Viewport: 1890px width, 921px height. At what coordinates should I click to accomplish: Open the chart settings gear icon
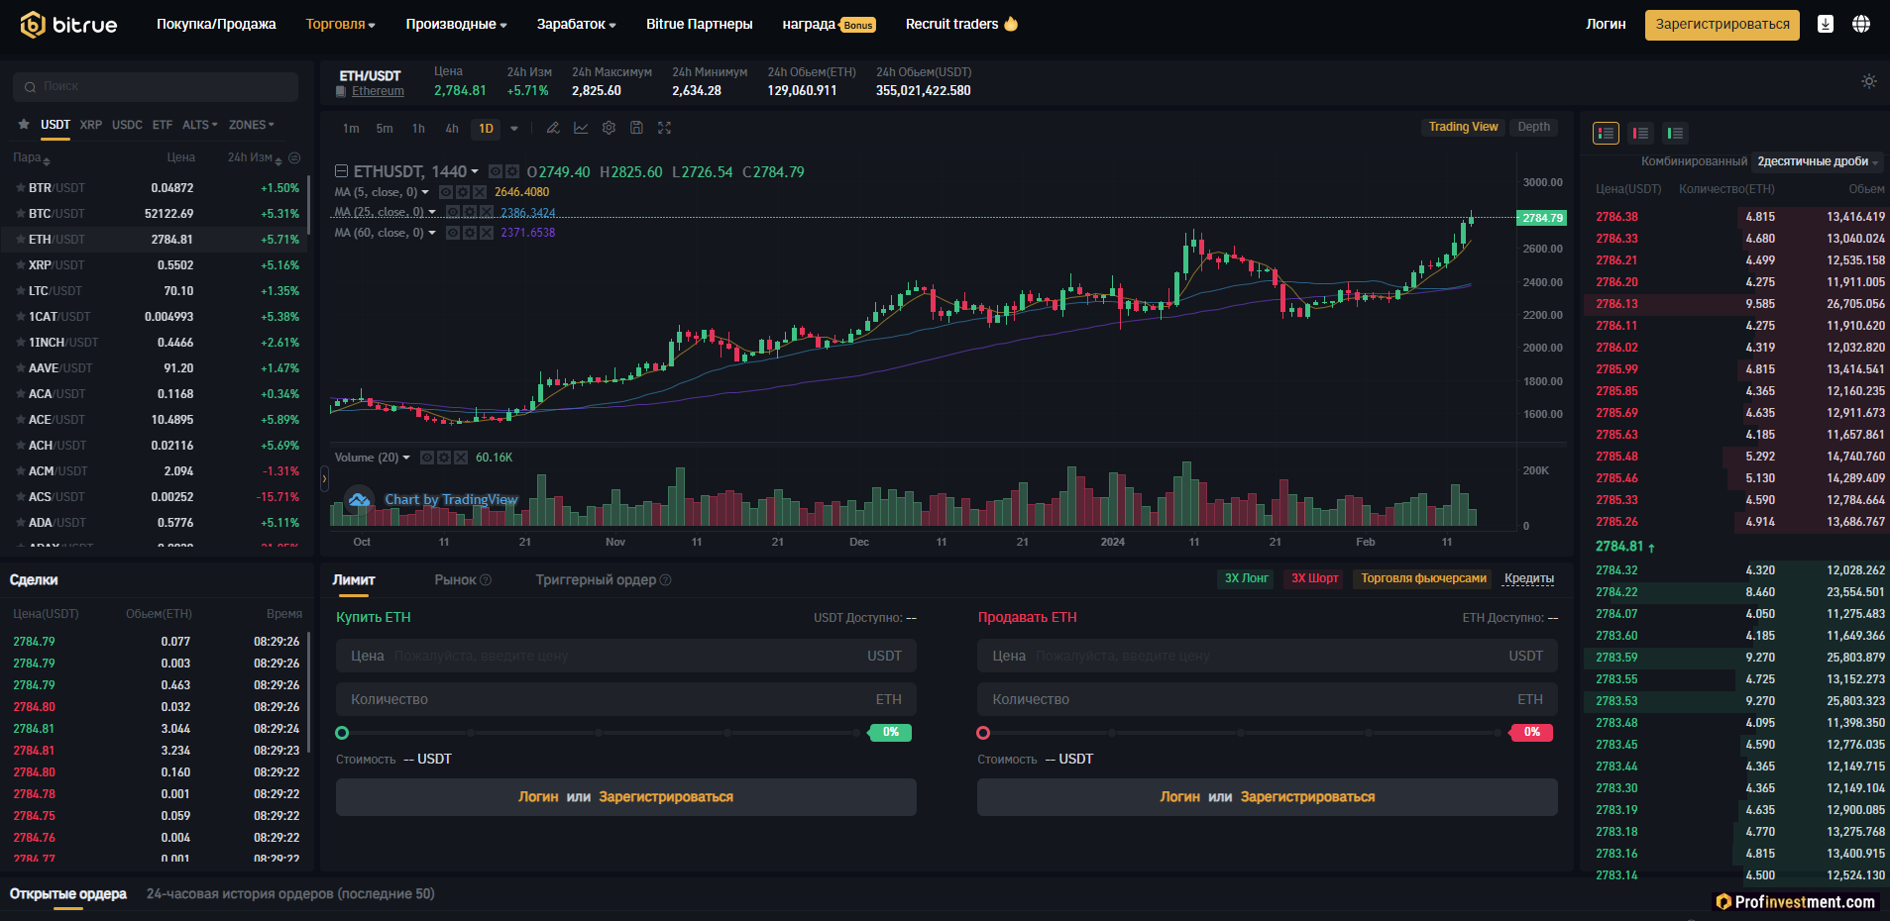pyautogui.click(x=609, y=128)
